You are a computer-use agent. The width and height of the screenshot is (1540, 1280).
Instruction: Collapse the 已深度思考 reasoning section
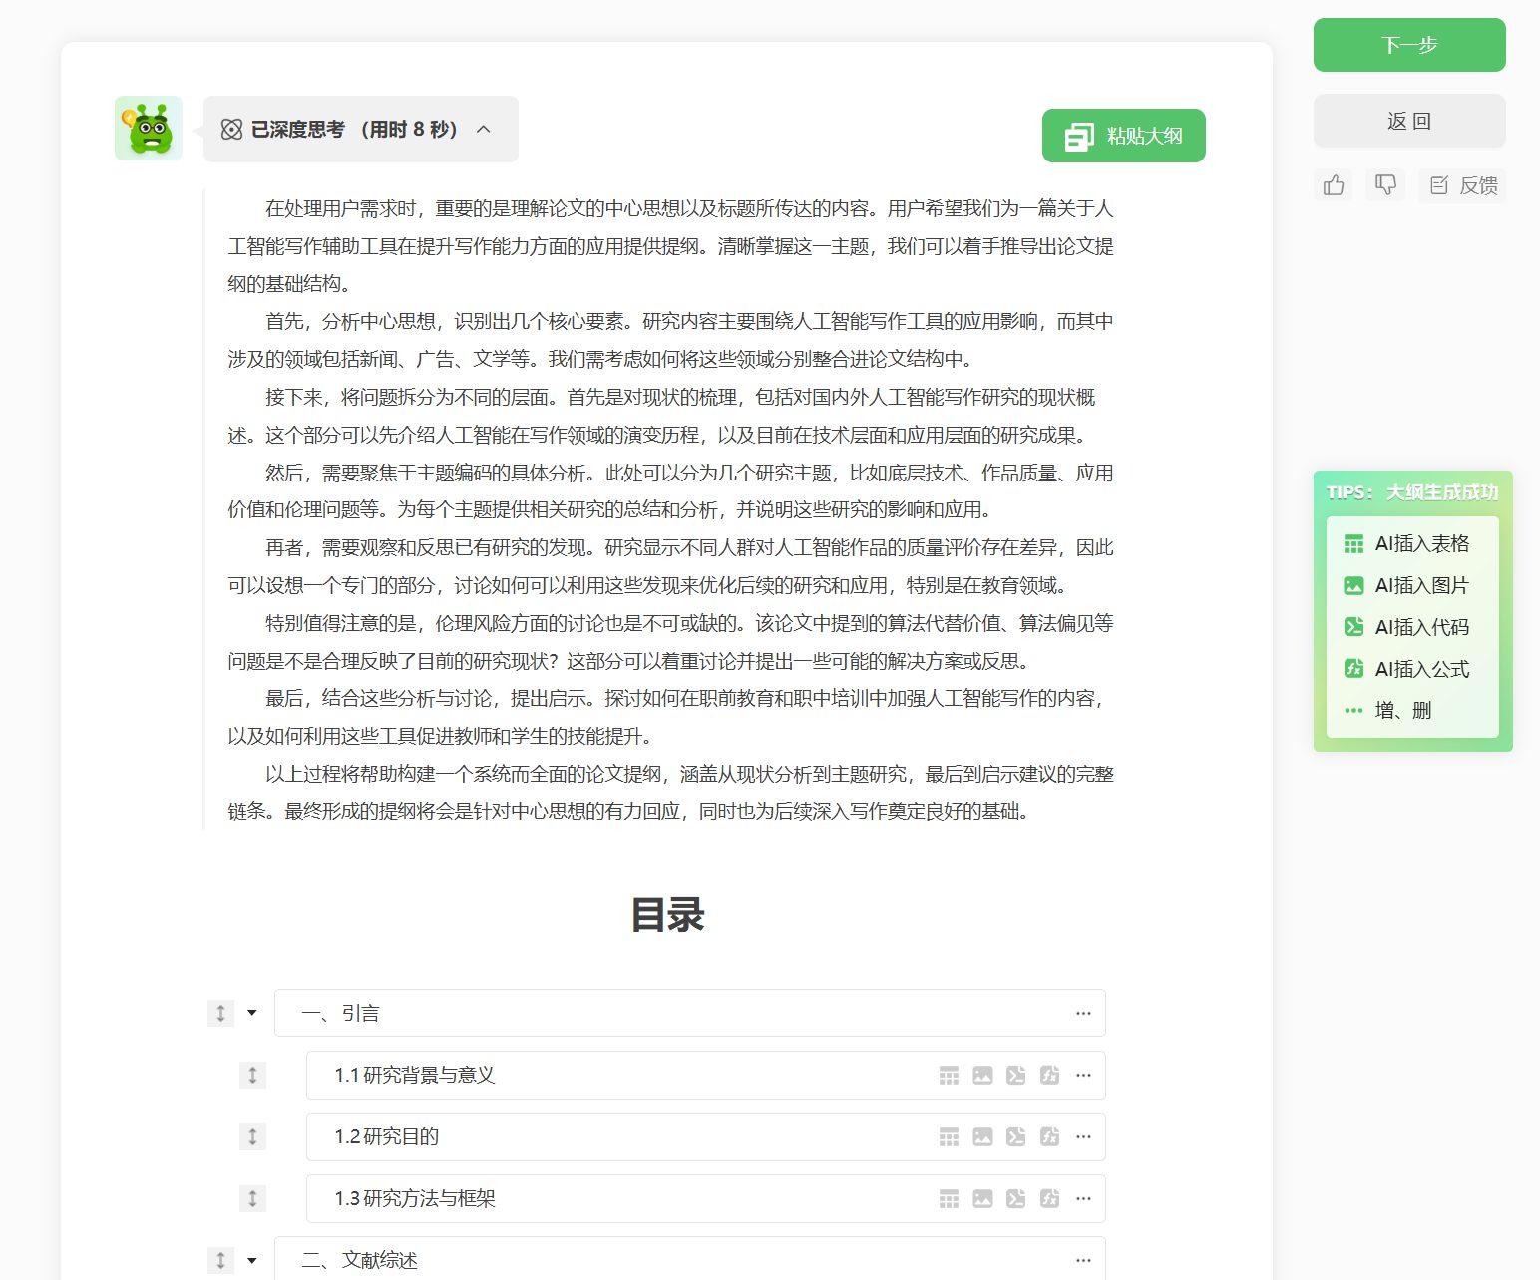pyautogui.click(x=486, y=129)
